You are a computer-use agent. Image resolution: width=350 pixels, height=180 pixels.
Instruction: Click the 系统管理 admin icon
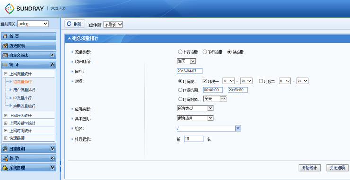click(x=5, y=168)
